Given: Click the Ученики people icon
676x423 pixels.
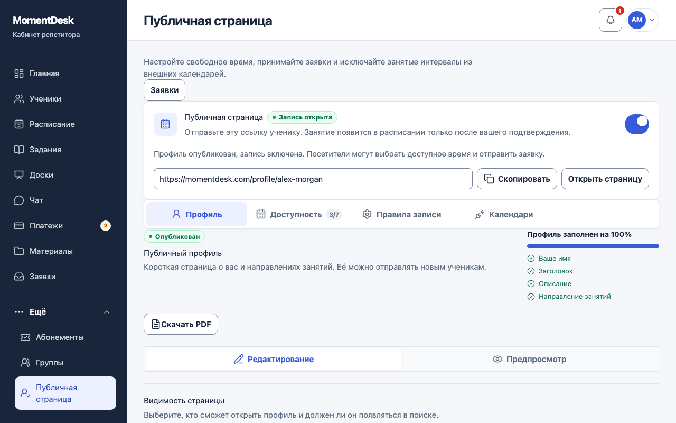Looking at the screenshot, I should (19, 99).
